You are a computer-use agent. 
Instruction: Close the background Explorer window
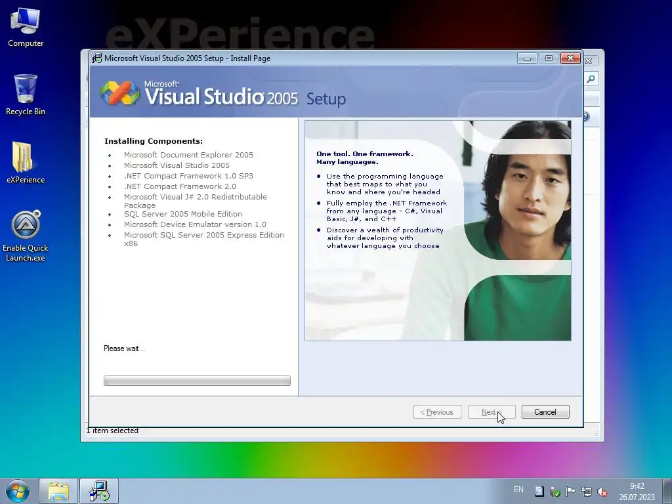click(x=589, y=61)
